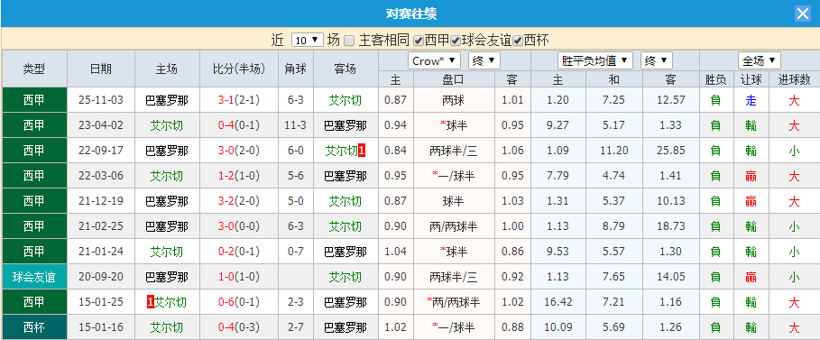
Task: Click the 类型 column header
Action: coord(34,69)
